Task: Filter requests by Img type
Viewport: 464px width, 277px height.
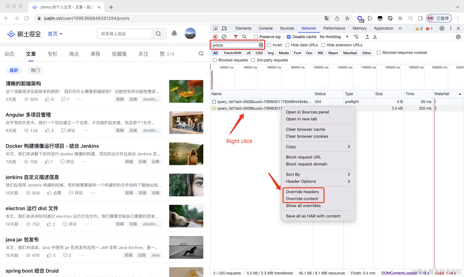Action: 271,53
